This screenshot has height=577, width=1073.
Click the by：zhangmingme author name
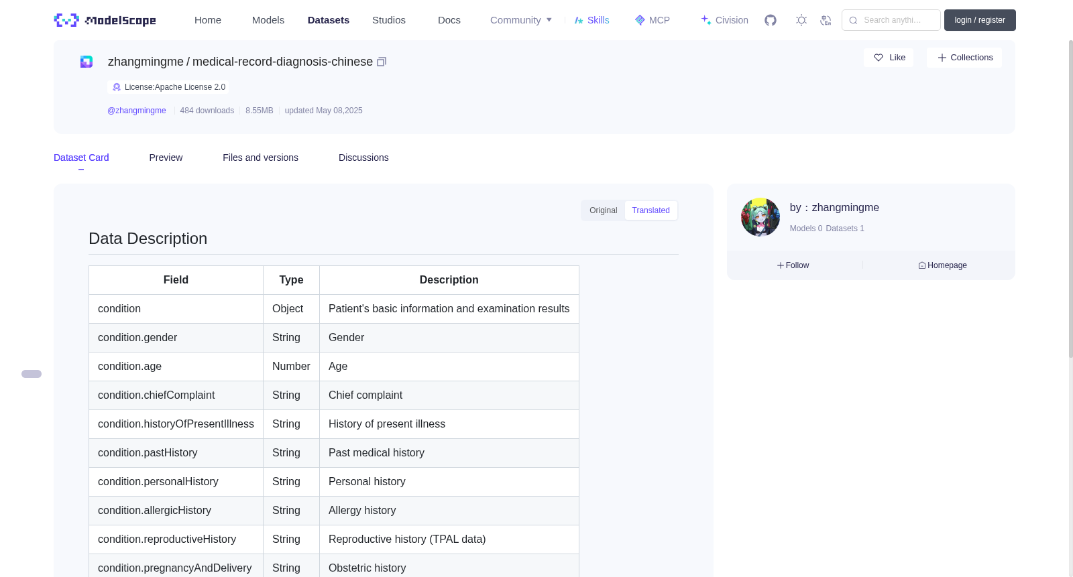click(x=834, y=208)
